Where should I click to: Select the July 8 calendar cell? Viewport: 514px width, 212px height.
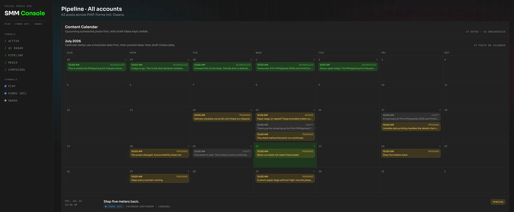285,94
